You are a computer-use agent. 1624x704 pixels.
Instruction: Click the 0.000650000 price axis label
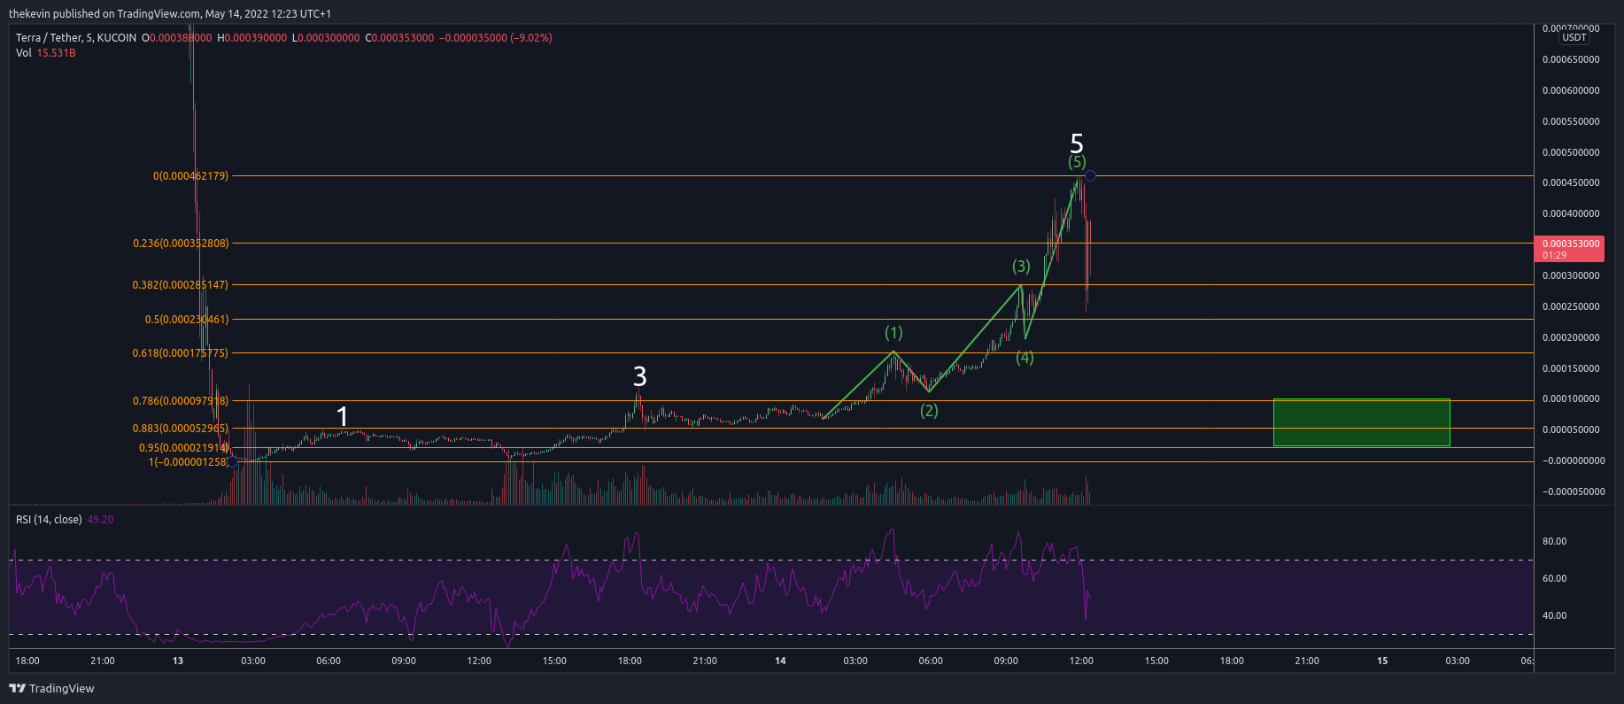coord(1571,60)
